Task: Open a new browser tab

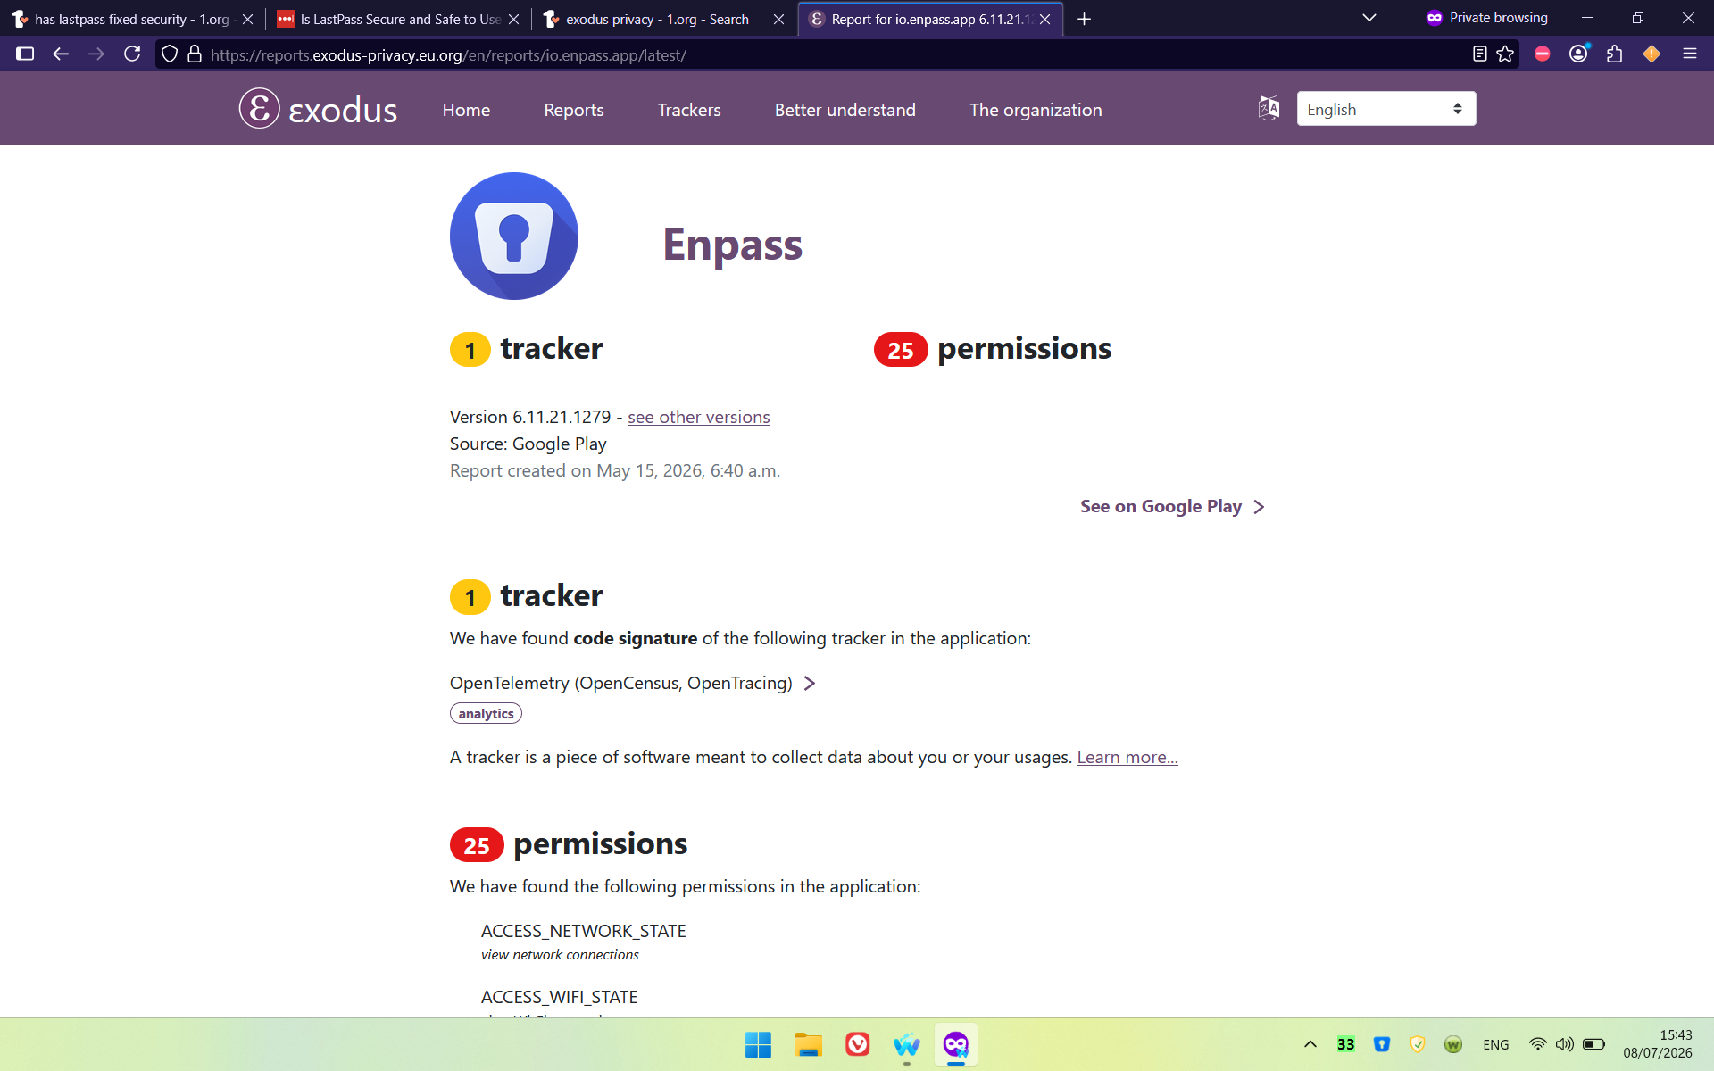Action: pyautogui.click(x=1084, y=19)
